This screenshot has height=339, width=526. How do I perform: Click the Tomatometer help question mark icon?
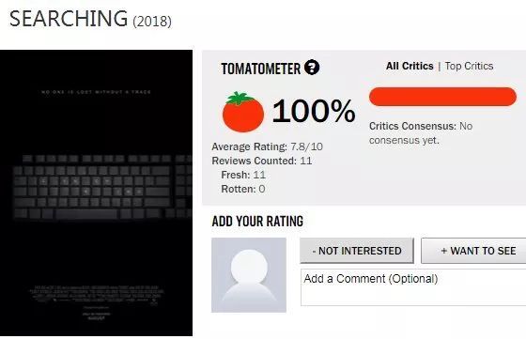(x=312, y=68)
